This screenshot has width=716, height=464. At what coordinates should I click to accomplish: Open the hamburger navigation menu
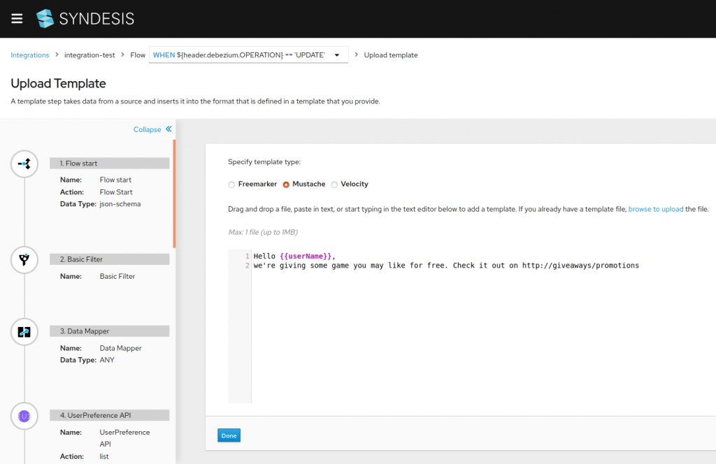pyautogui.click(x=17, y=19)
